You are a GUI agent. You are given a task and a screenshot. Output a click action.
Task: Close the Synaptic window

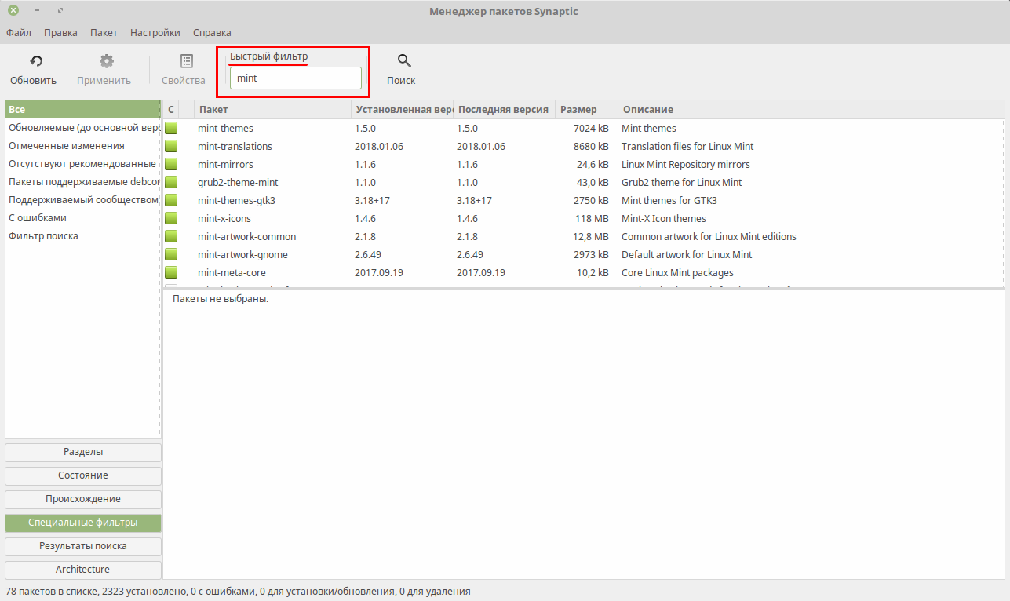pyautogui.click(x=13, y=11)
